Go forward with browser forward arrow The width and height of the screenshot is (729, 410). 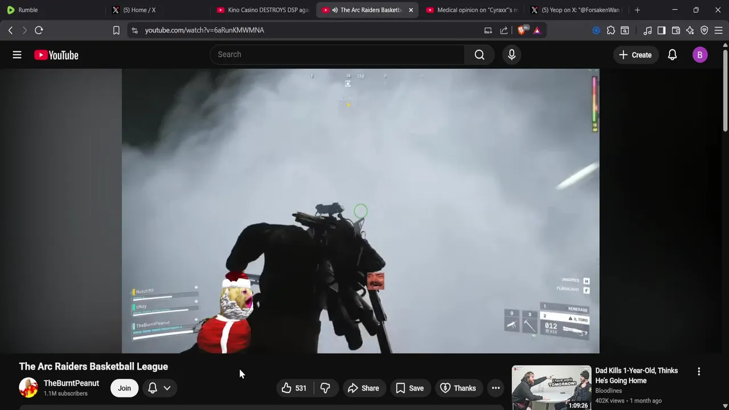tap(24, 30)
